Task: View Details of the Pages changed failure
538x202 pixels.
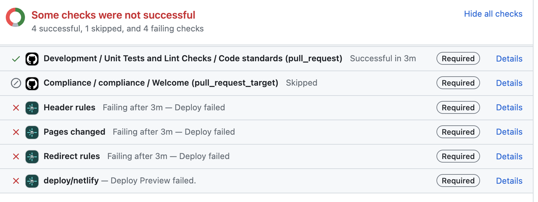Action: [x=509, y=132]
